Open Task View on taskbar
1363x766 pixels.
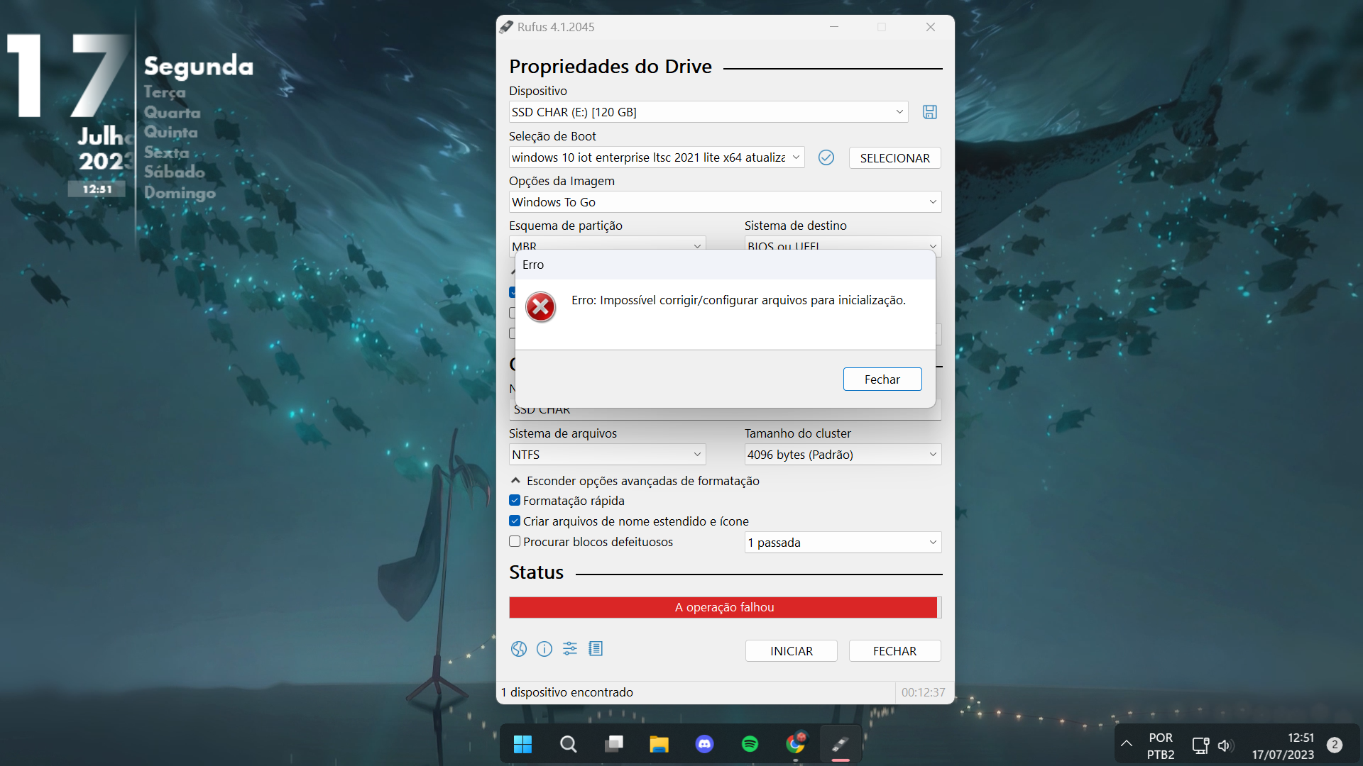coord(614,744)
